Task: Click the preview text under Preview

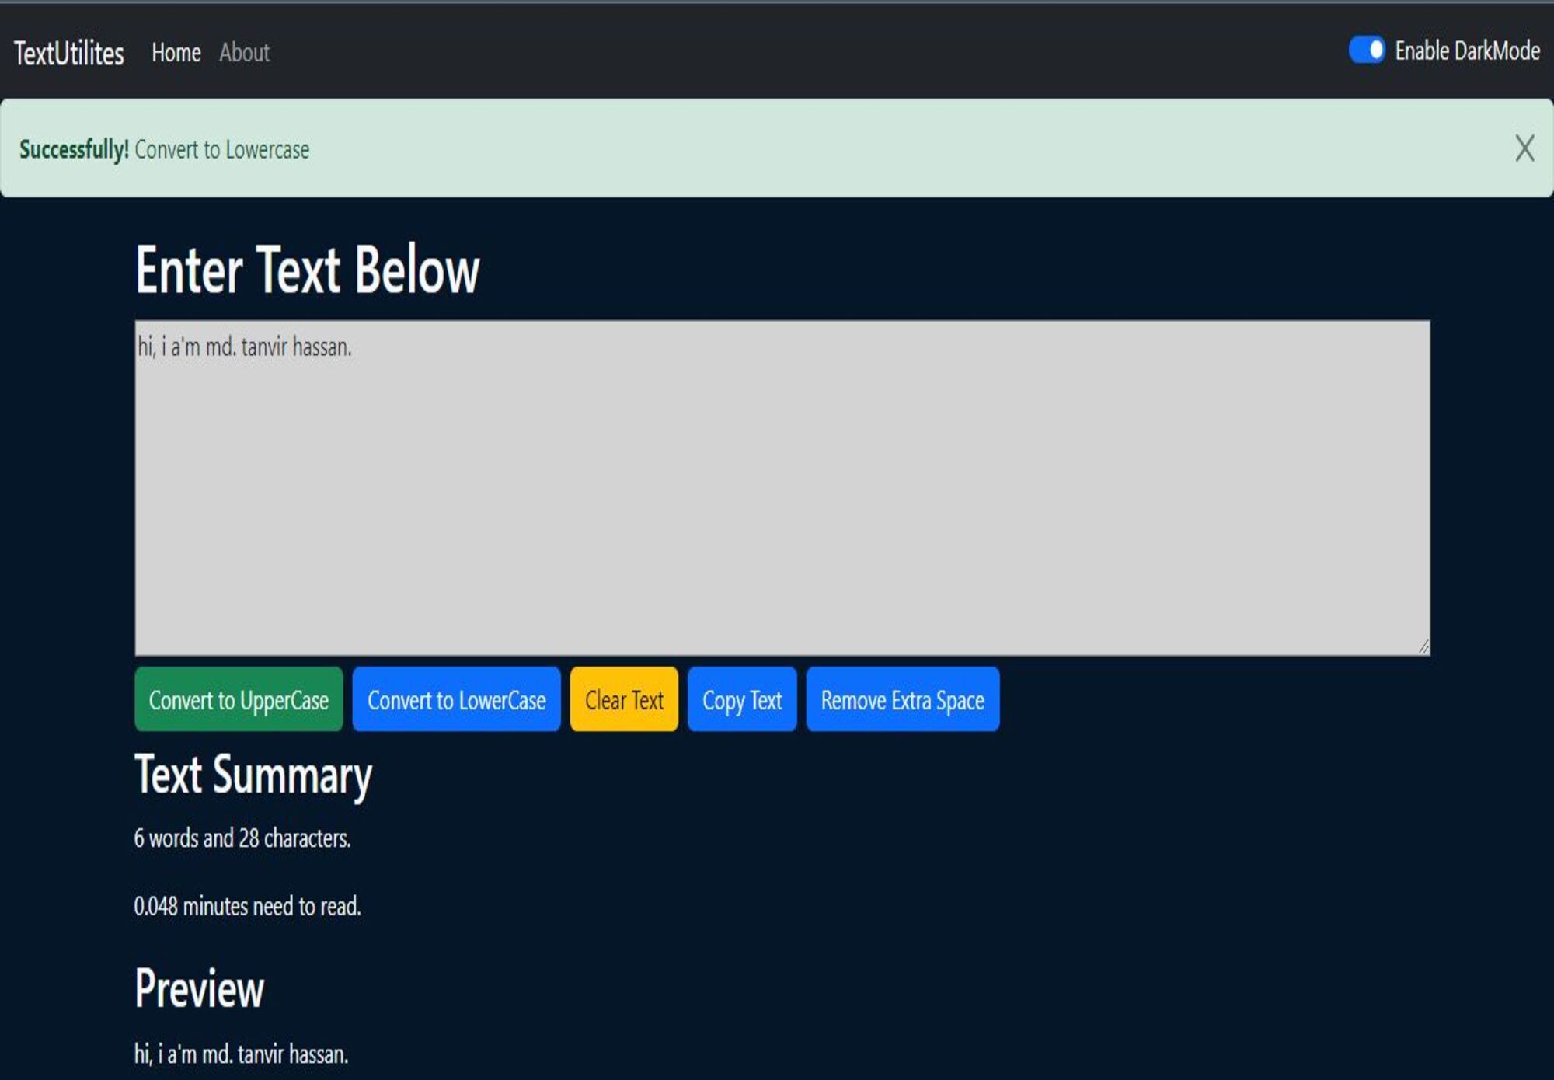Action: (x=241, y=1054)
